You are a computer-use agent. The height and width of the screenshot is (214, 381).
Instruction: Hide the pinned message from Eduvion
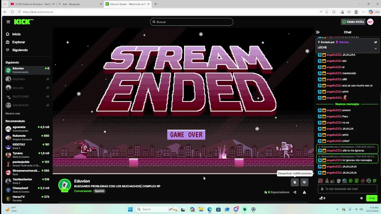pyautogui.click(x=376, y=42)
